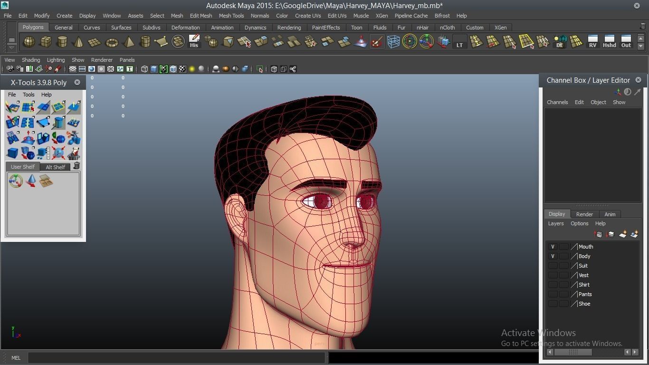Toggle use all lights yellow sphere icon
Viewport: 649px width, 365px height.
(x=192, y=69)
